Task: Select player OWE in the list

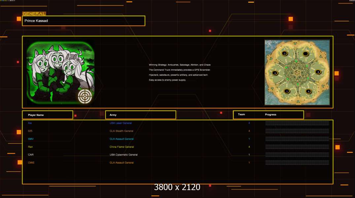Action: [x=31, y=163]
